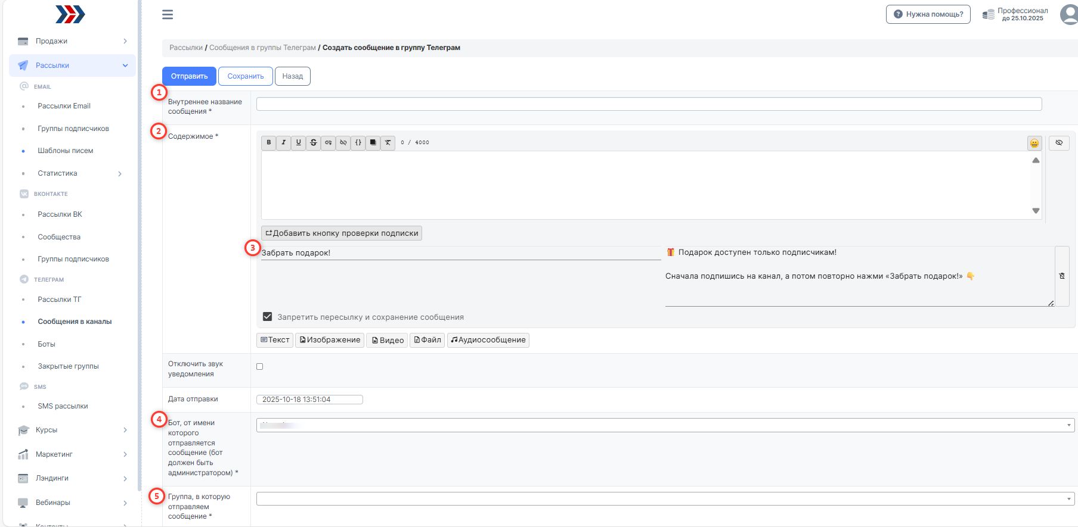Image resolution: width=1078 pixels, height=527 pixels.
Task: Open Рассылки ТГ in sidebar
Action: pyautogui.click(x=60, y=300)
